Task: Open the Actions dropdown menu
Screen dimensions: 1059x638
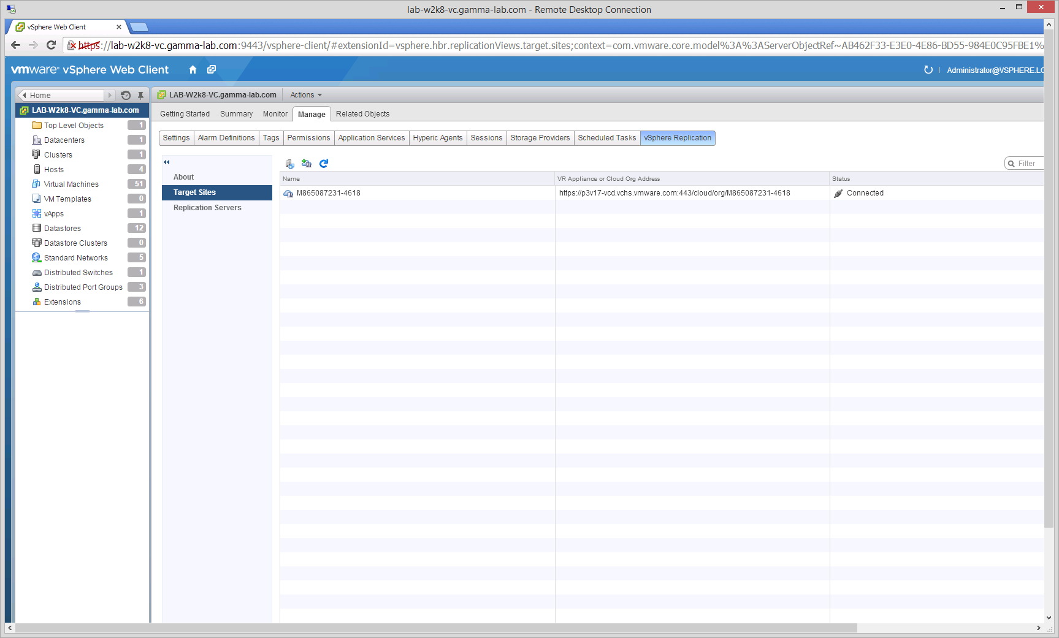Action: pos(305,95)
